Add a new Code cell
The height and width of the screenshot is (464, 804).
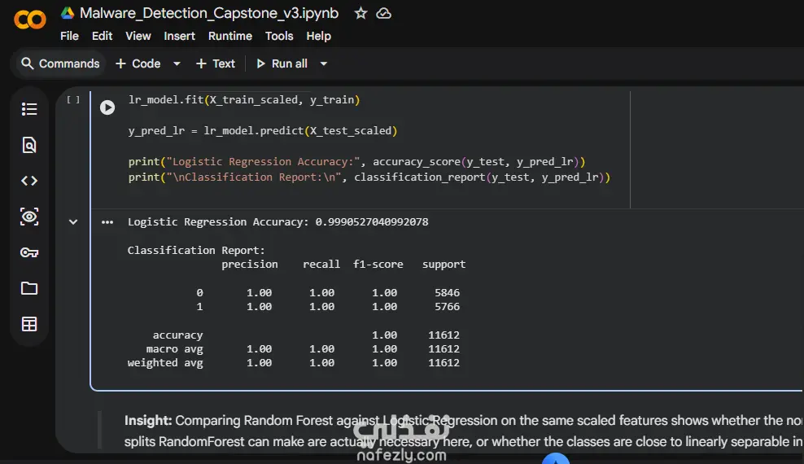(138, 63)
